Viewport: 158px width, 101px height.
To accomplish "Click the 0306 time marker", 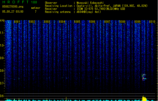I will click(92, 22).
